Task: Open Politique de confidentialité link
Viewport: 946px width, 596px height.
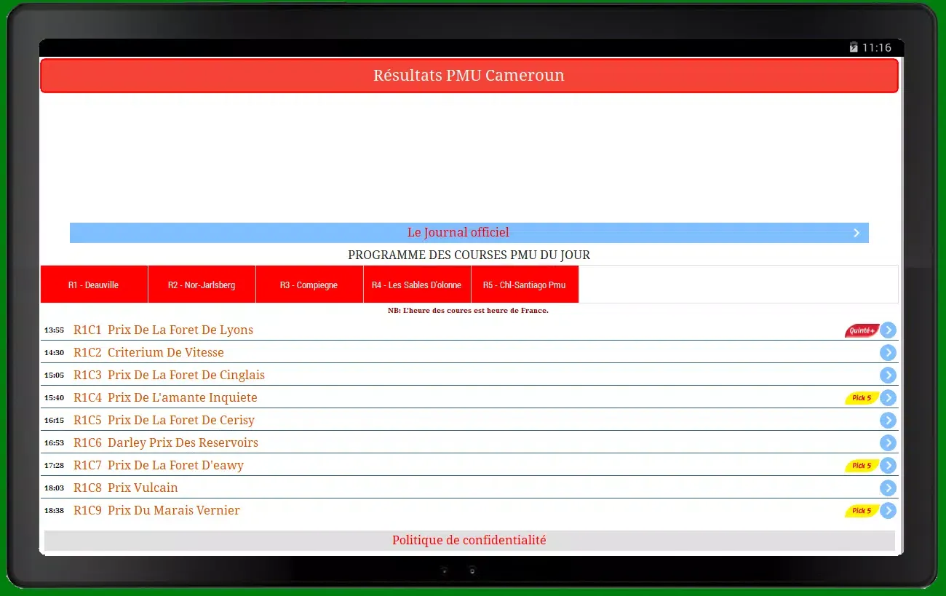Action: click(469, 541)
